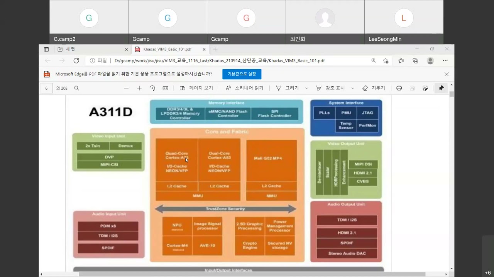This screenshot has width=494, height=277.
Task: Click the Stereo Audio DAC box
Action: [347, 254]
